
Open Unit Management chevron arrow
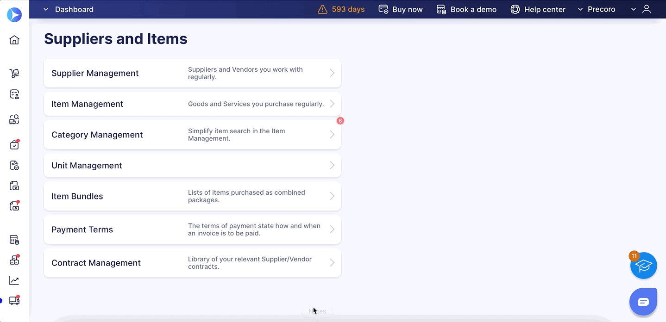(332, 165)
